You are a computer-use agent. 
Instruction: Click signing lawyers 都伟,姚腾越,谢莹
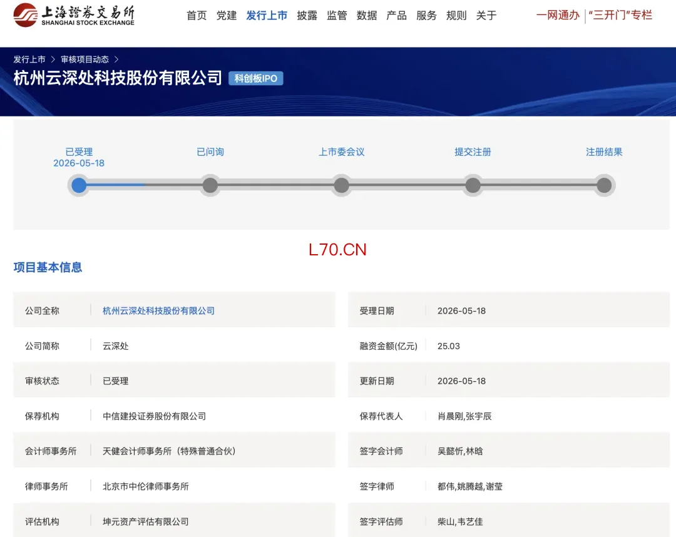[x=470, y=486]
